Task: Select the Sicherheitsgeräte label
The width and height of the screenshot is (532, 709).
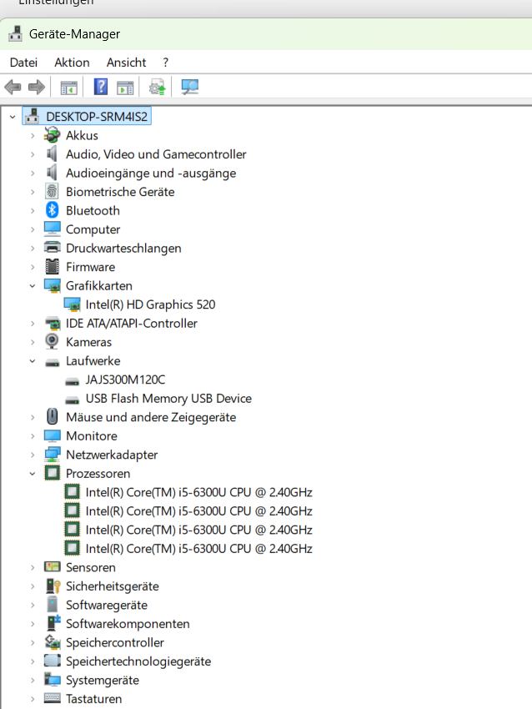Action: point(113,586)
